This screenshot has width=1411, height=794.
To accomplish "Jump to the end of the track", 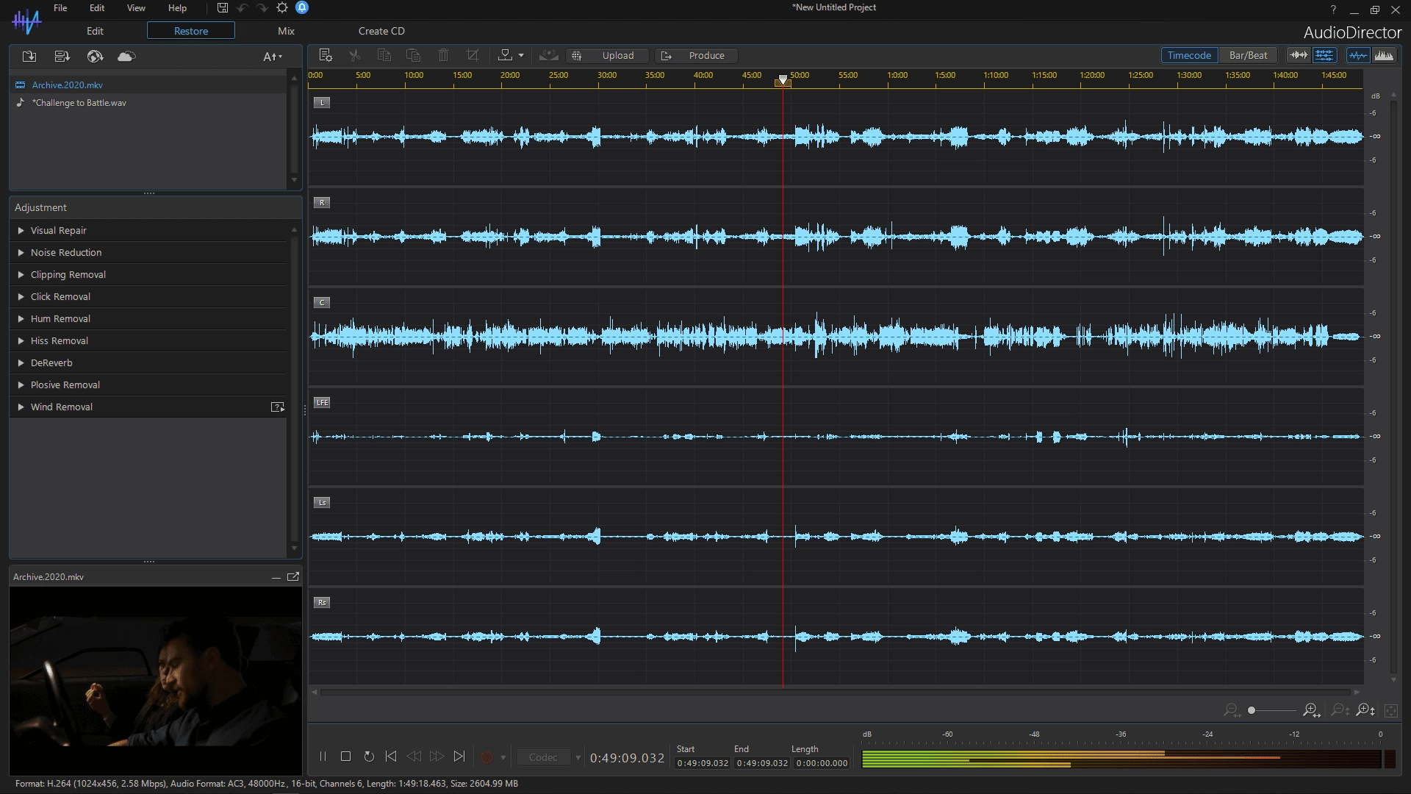I will pyautogui.click(x=459, y=757).
